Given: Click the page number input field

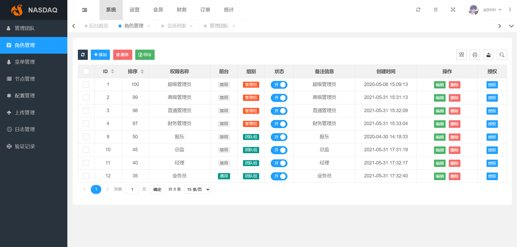Looking at the screenshot, I should pyautogui.click(x=132, y=189).
